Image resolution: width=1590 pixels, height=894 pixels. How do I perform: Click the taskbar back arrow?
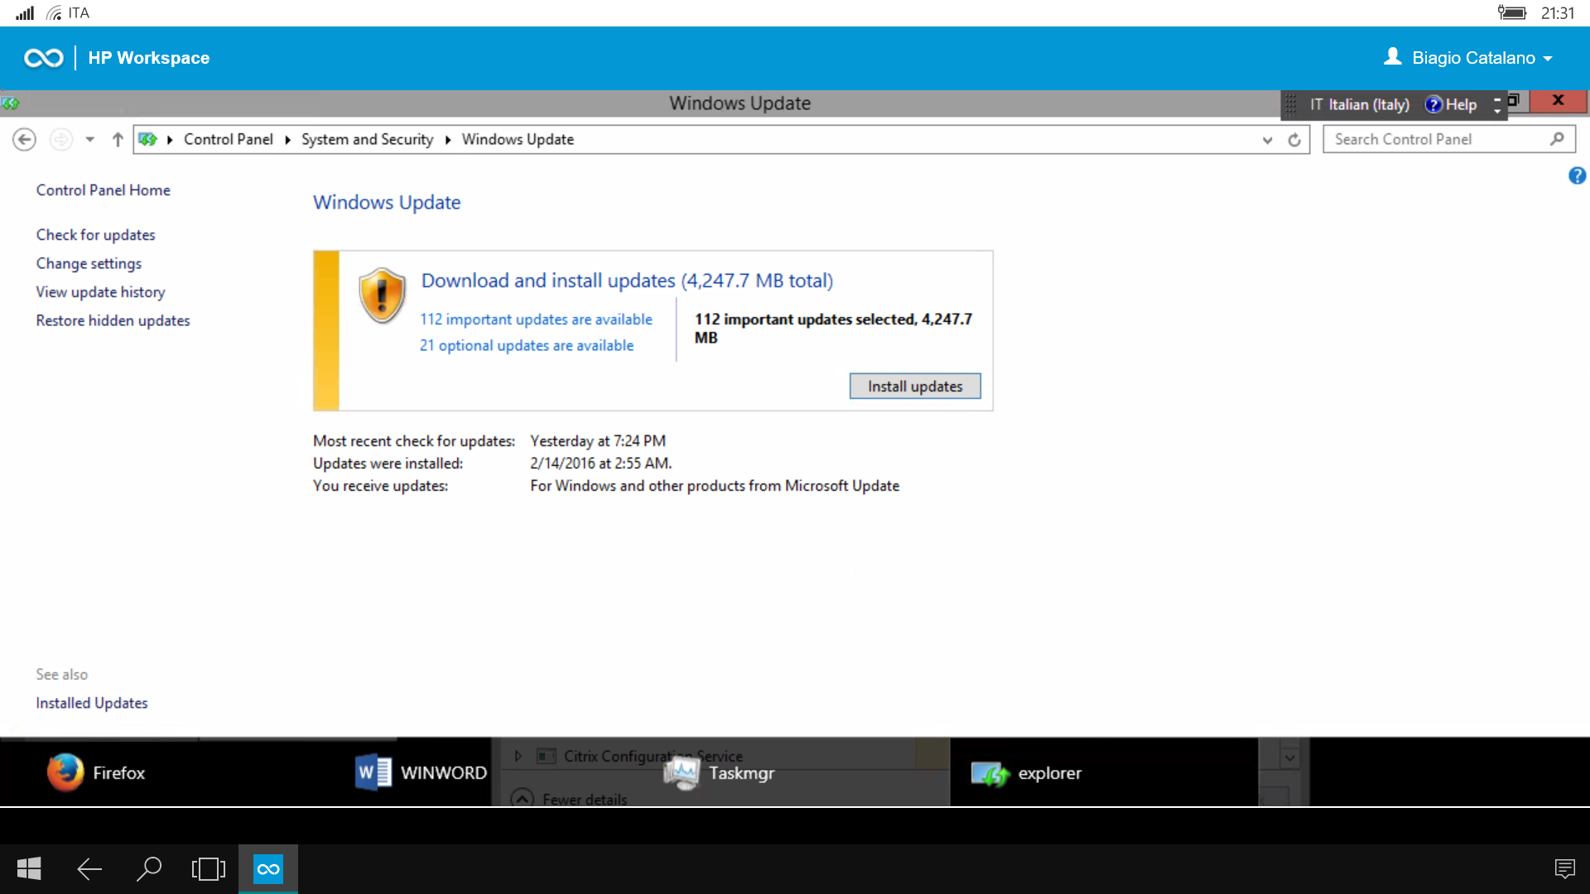89,868
